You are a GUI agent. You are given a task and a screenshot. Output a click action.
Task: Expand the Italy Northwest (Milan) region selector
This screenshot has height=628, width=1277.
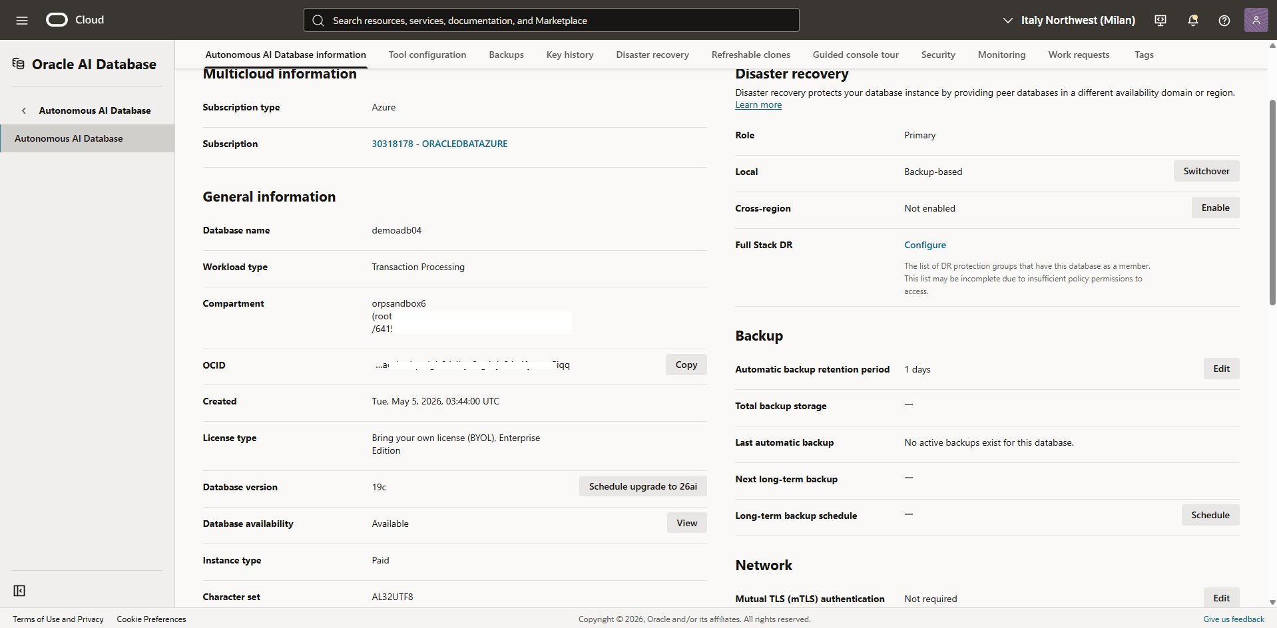click(x=1069, y=20)
